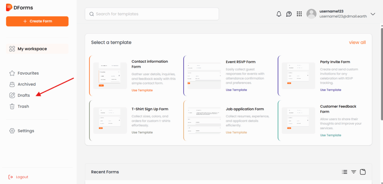Go to Favourites in sidebar

(28, 73)
